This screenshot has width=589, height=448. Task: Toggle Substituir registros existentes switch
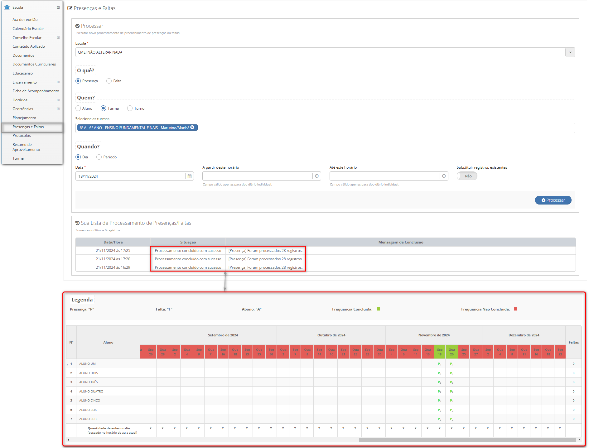[467, 176]
